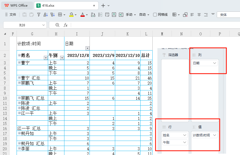Click the 计数项:时间 cell in row 1

40,44
